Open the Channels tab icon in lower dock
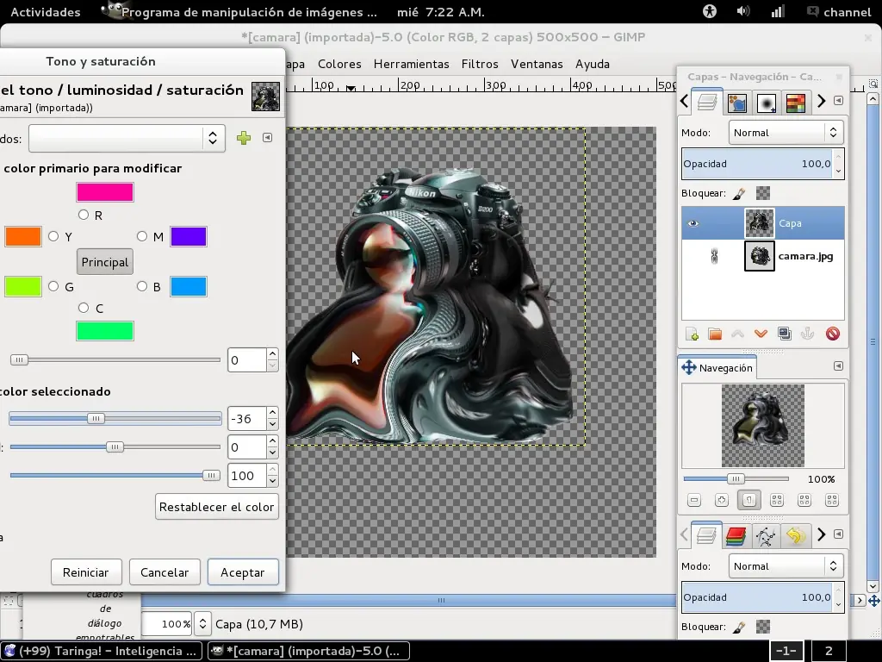The image size is (882, 662). click(736, 535)
